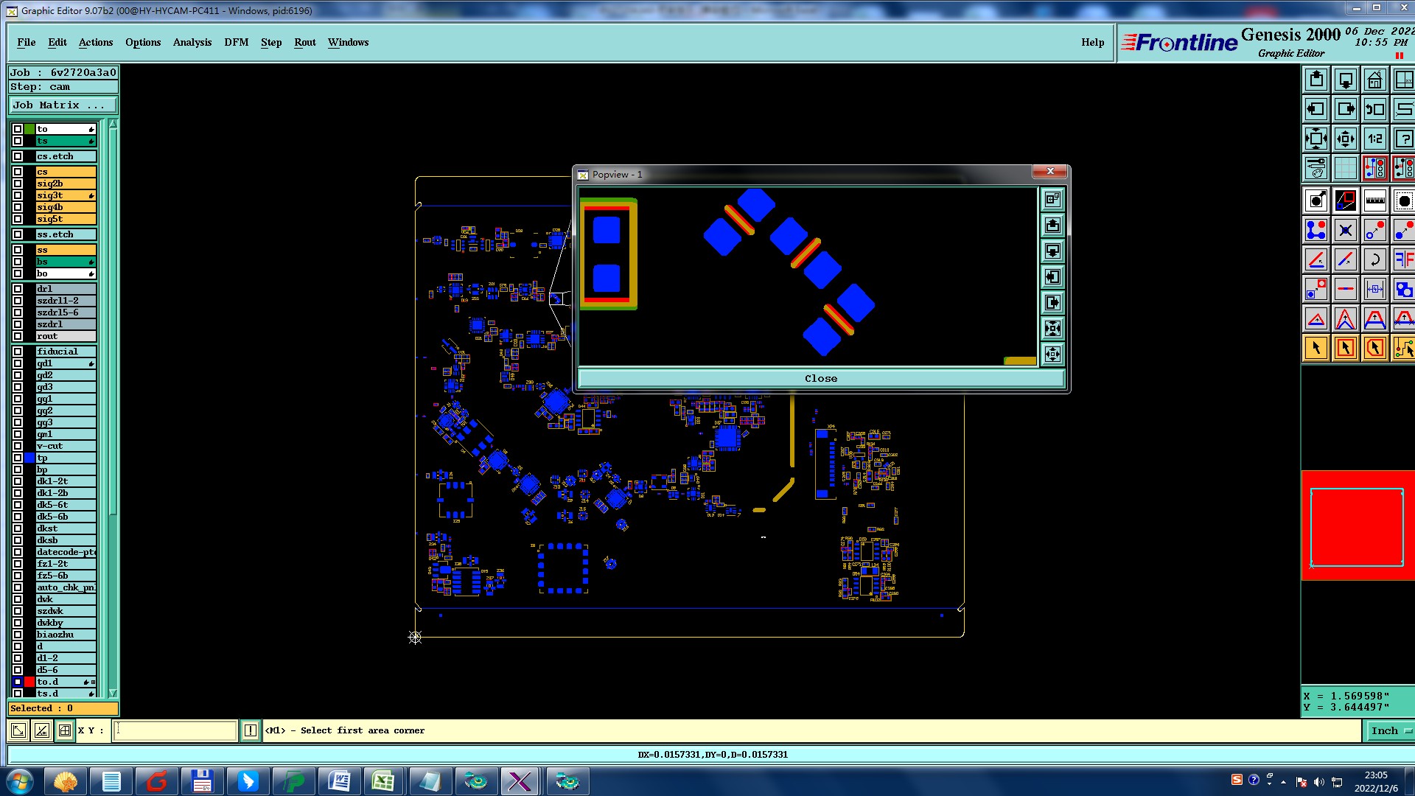Select the arrow in polygon select tool
1415x796 pixels.
click(x=1375, y=348)
